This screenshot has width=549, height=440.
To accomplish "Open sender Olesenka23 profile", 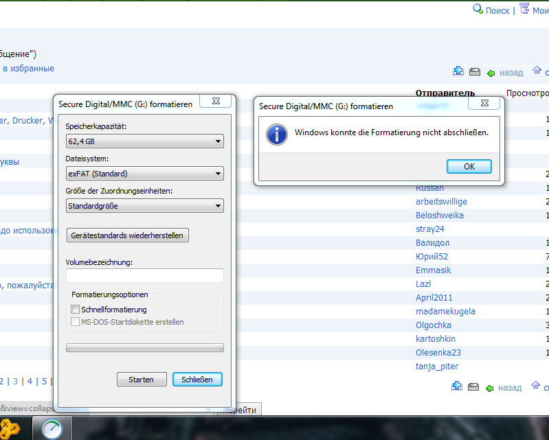I will (438, 353).
